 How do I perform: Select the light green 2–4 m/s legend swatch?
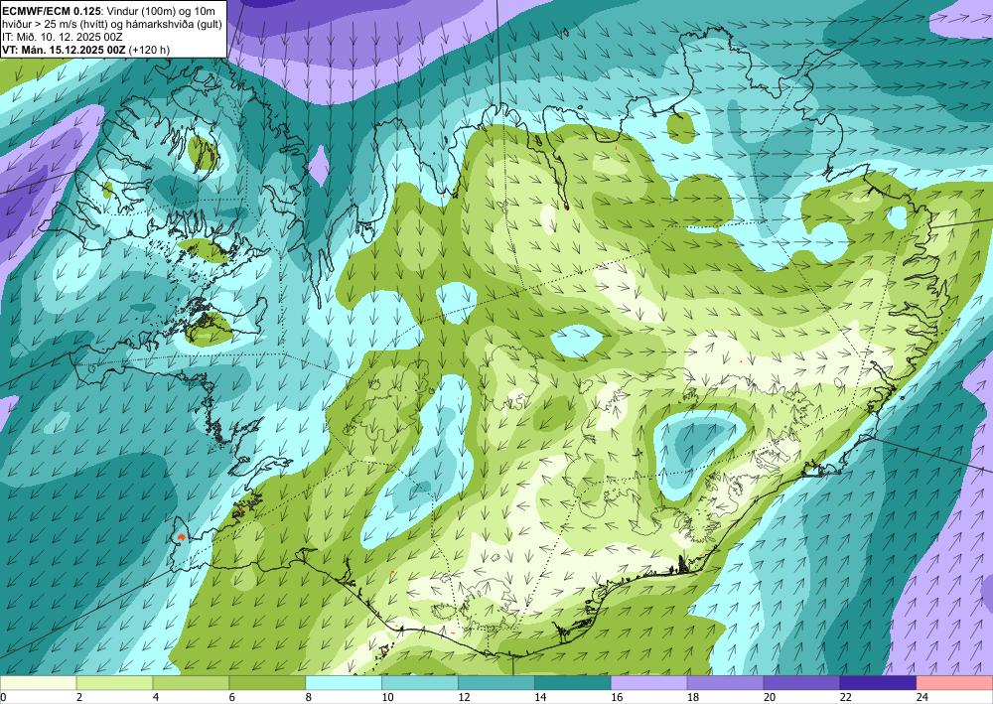(x=114, y=683)
